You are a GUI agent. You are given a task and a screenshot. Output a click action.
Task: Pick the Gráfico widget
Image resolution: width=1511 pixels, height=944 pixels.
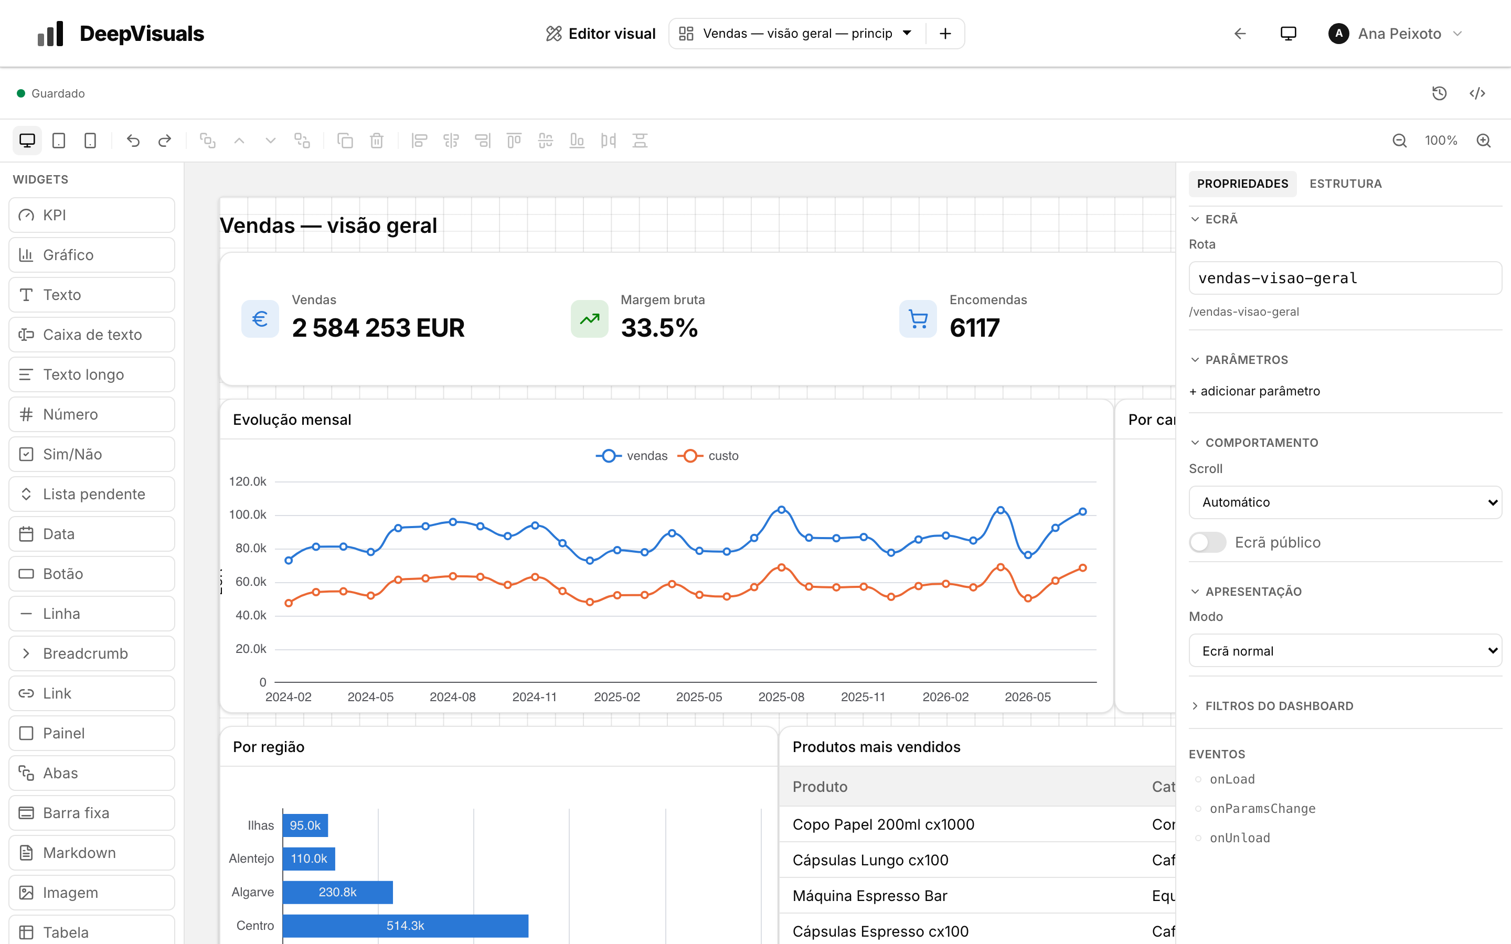[x=92, y=255]
